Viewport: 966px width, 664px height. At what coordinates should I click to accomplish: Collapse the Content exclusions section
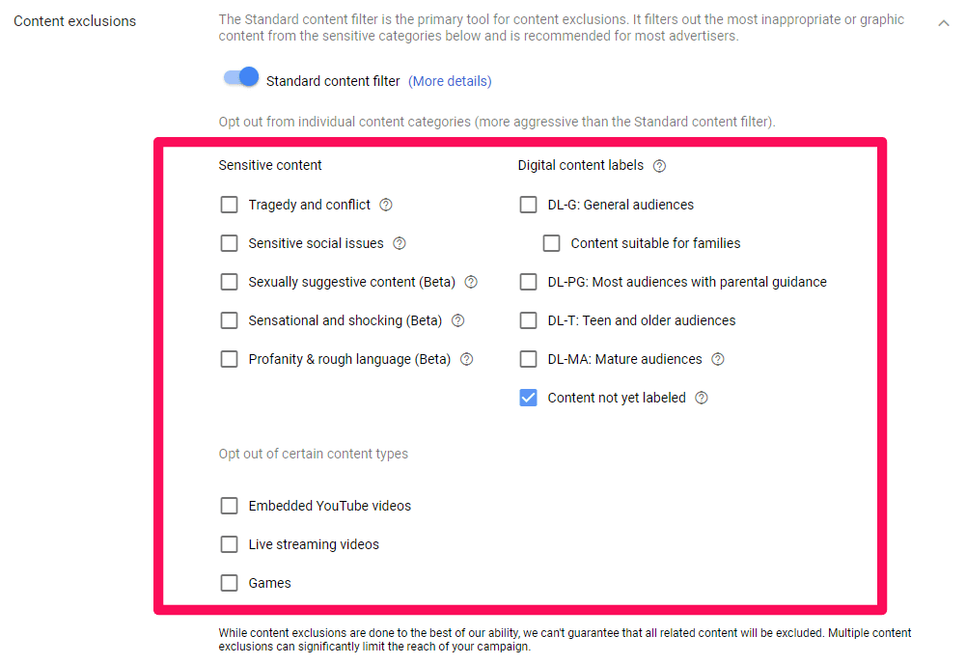click(944, 23)
